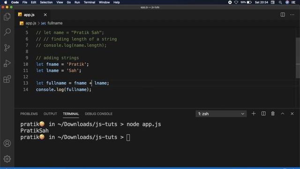
Task: Open editor More Actions ellipsis
Action: click(292, 15)
